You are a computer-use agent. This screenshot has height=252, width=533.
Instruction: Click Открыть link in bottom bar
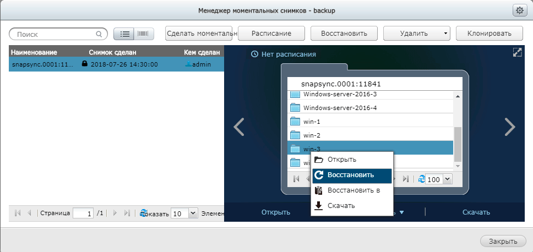(x=276, y=212)
